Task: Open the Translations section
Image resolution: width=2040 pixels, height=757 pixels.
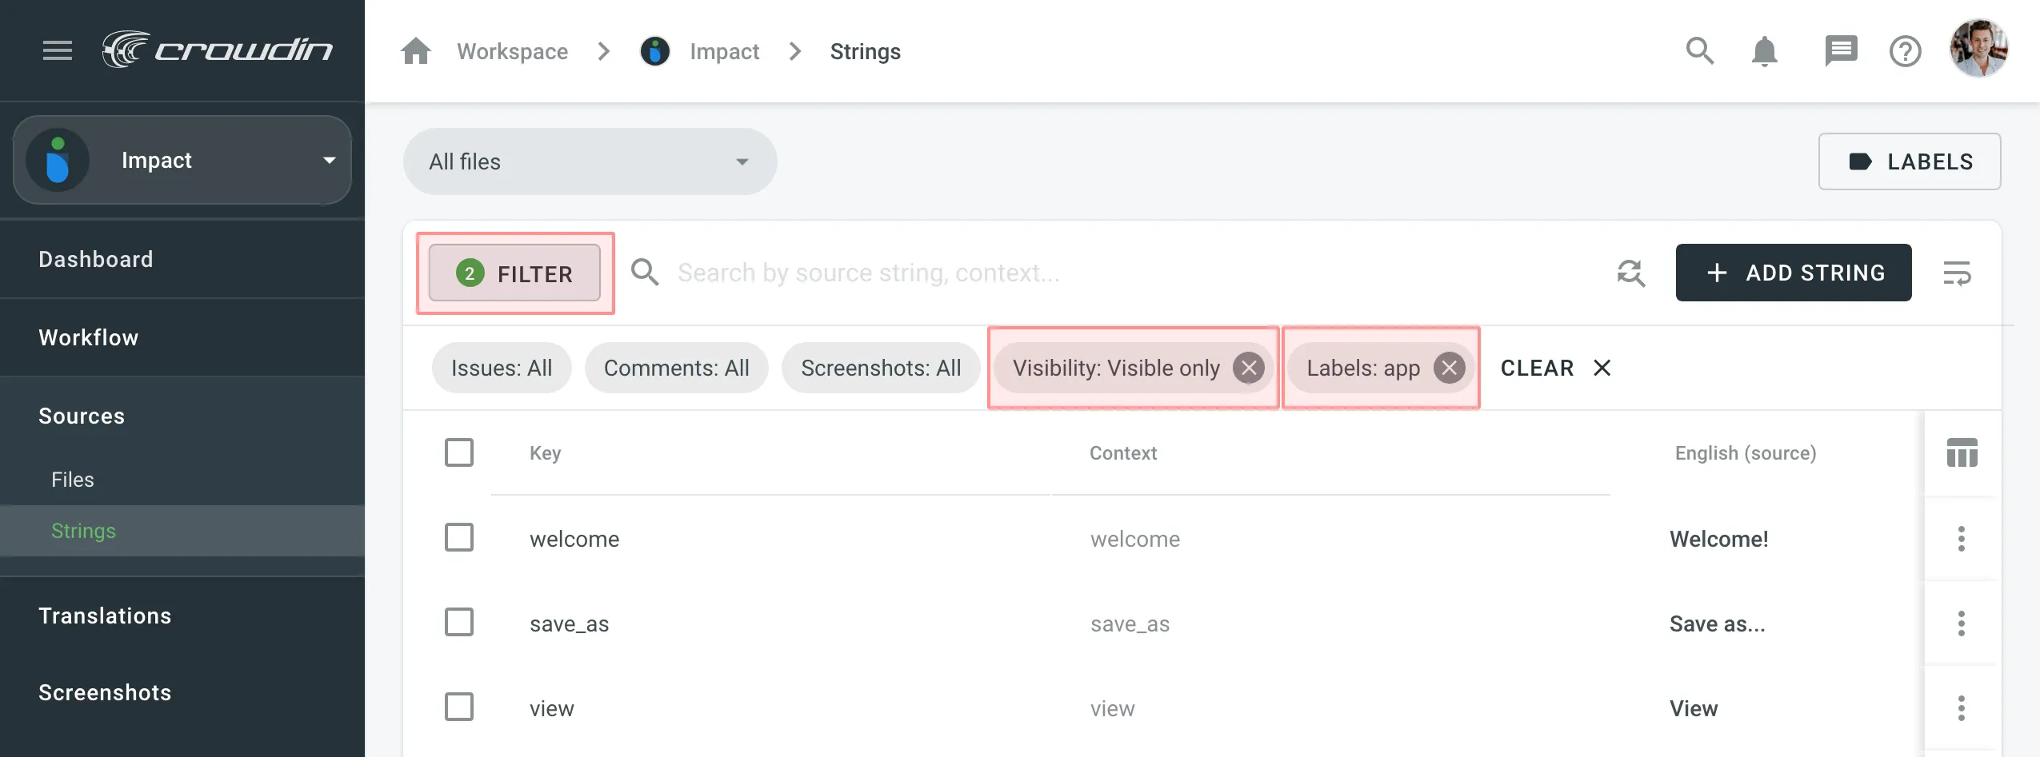Action: [x=105, y=616]
